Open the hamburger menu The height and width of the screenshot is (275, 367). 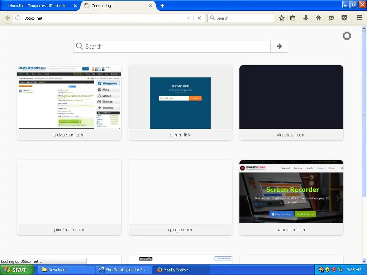(x=359, y=18)
